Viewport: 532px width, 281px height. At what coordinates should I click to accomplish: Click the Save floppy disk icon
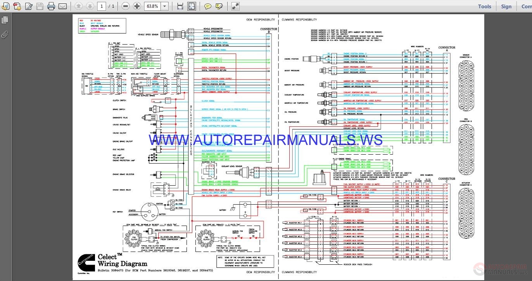coord(40,6)
